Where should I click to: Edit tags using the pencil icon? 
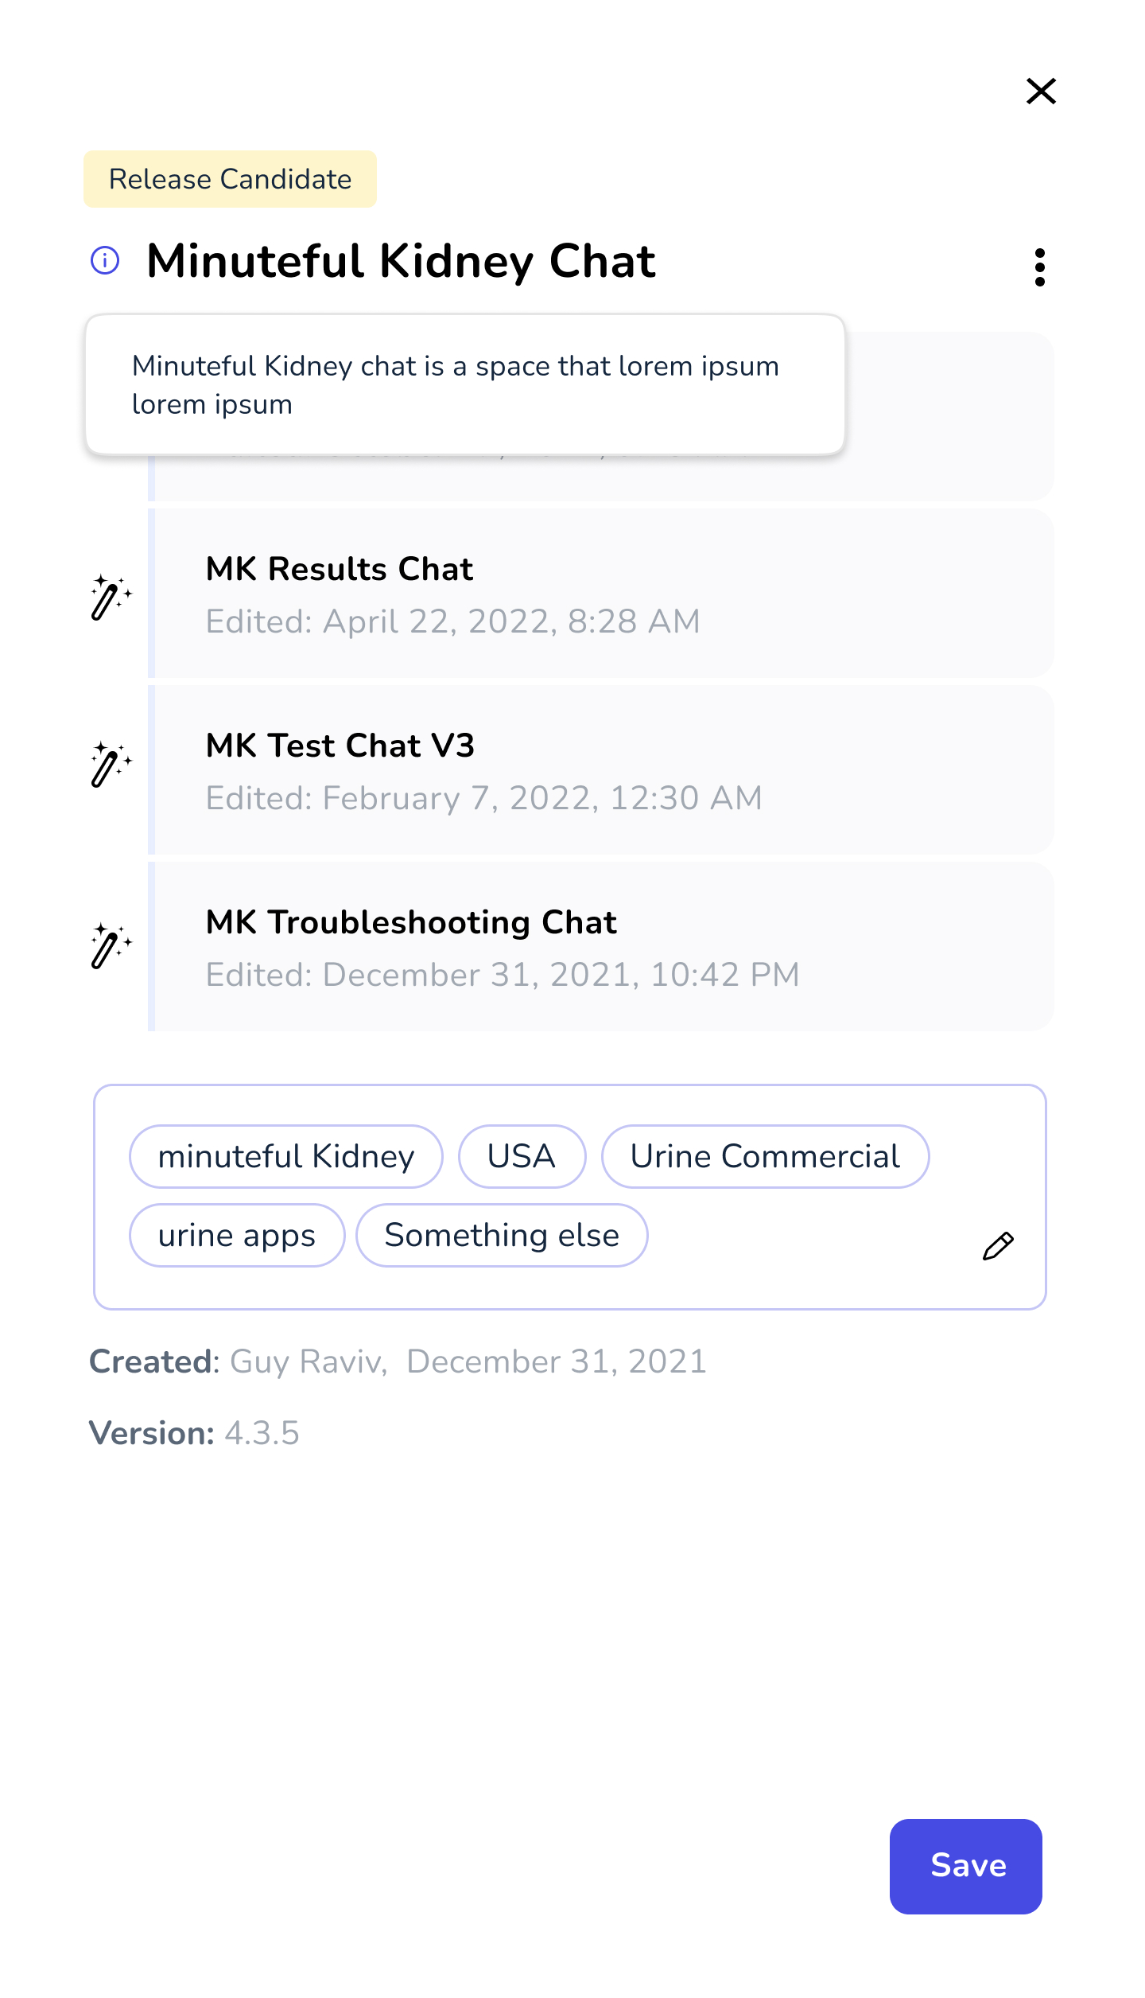[998, 1245]
